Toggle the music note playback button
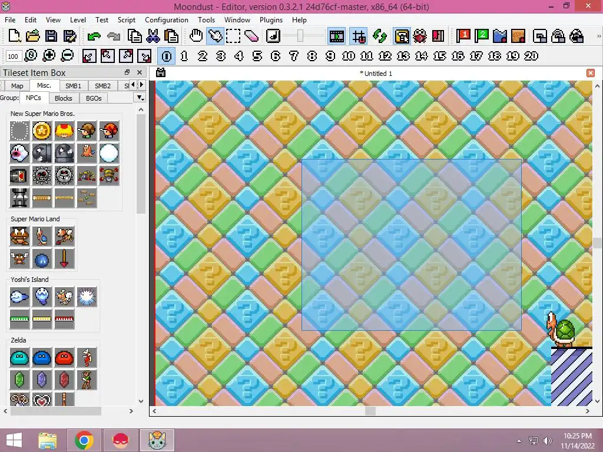603x452 pixels. (x=273, y=36)
